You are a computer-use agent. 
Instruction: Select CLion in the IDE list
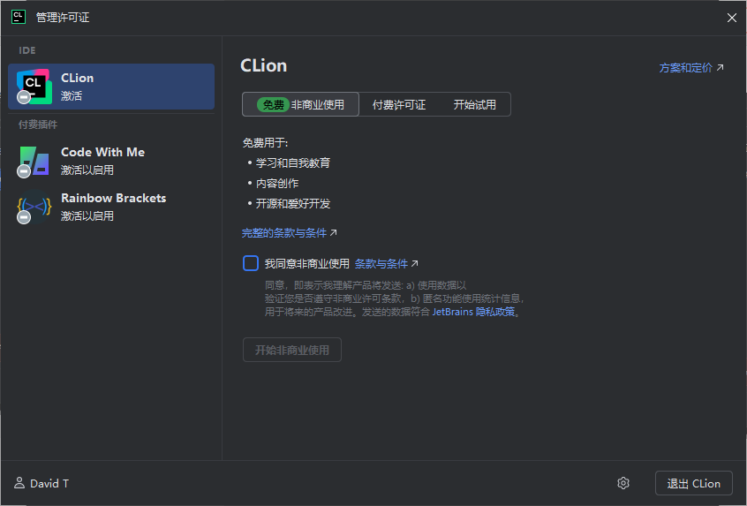click(x=111, y=87)
